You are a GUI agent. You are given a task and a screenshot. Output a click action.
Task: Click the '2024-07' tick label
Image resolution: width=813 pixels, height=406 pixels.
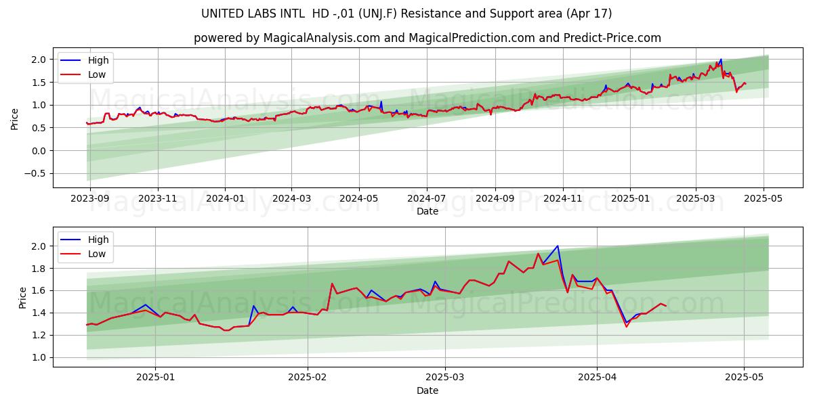(x=426, y=198)
